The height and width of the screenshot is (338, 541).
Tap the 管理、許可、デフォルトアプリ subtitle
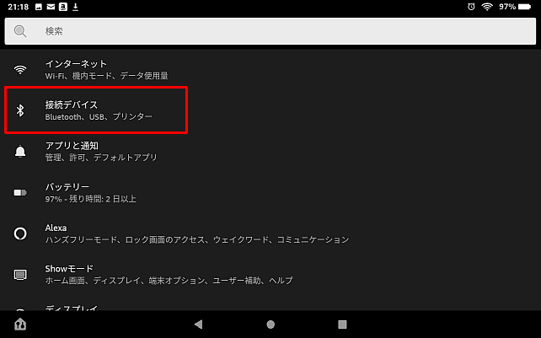pyautogui.click(x=101, y=158)
